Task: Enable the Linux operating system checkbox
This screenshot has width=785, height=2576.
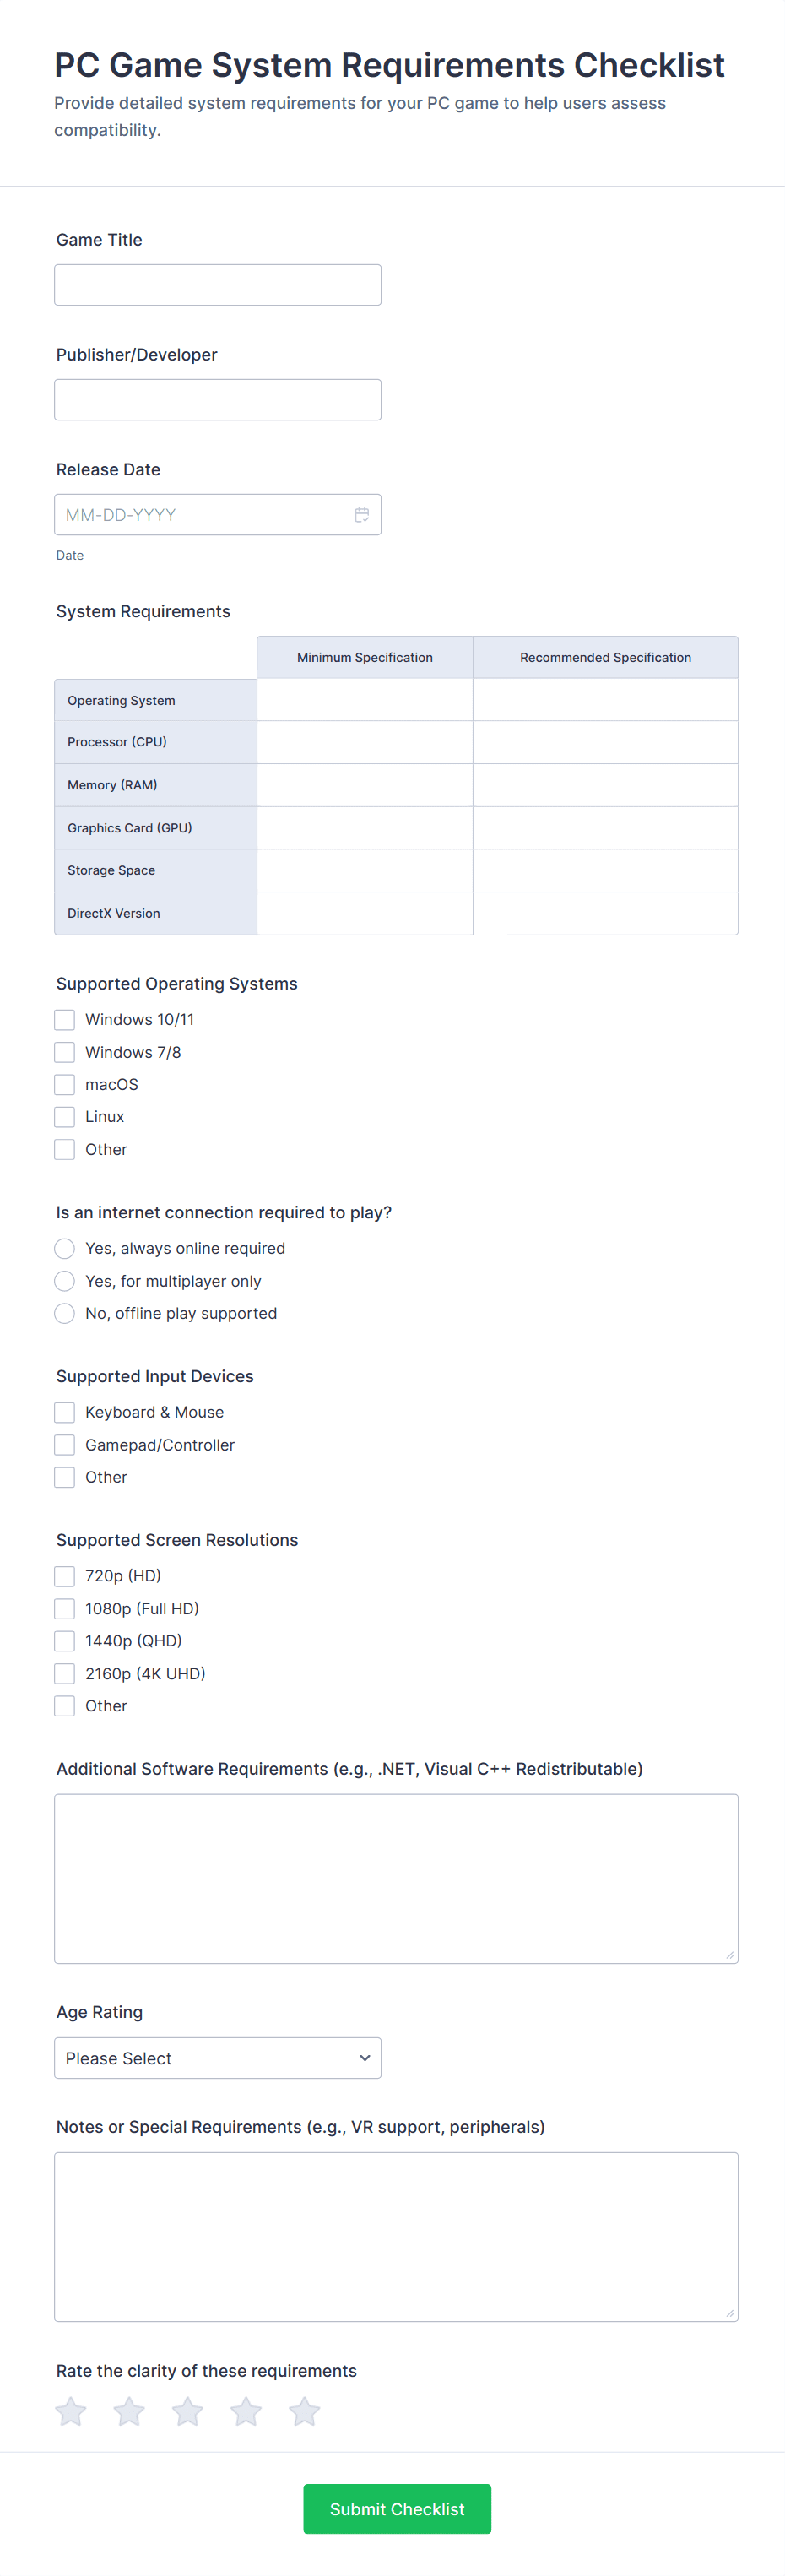Action: (x=65, y=1117)
